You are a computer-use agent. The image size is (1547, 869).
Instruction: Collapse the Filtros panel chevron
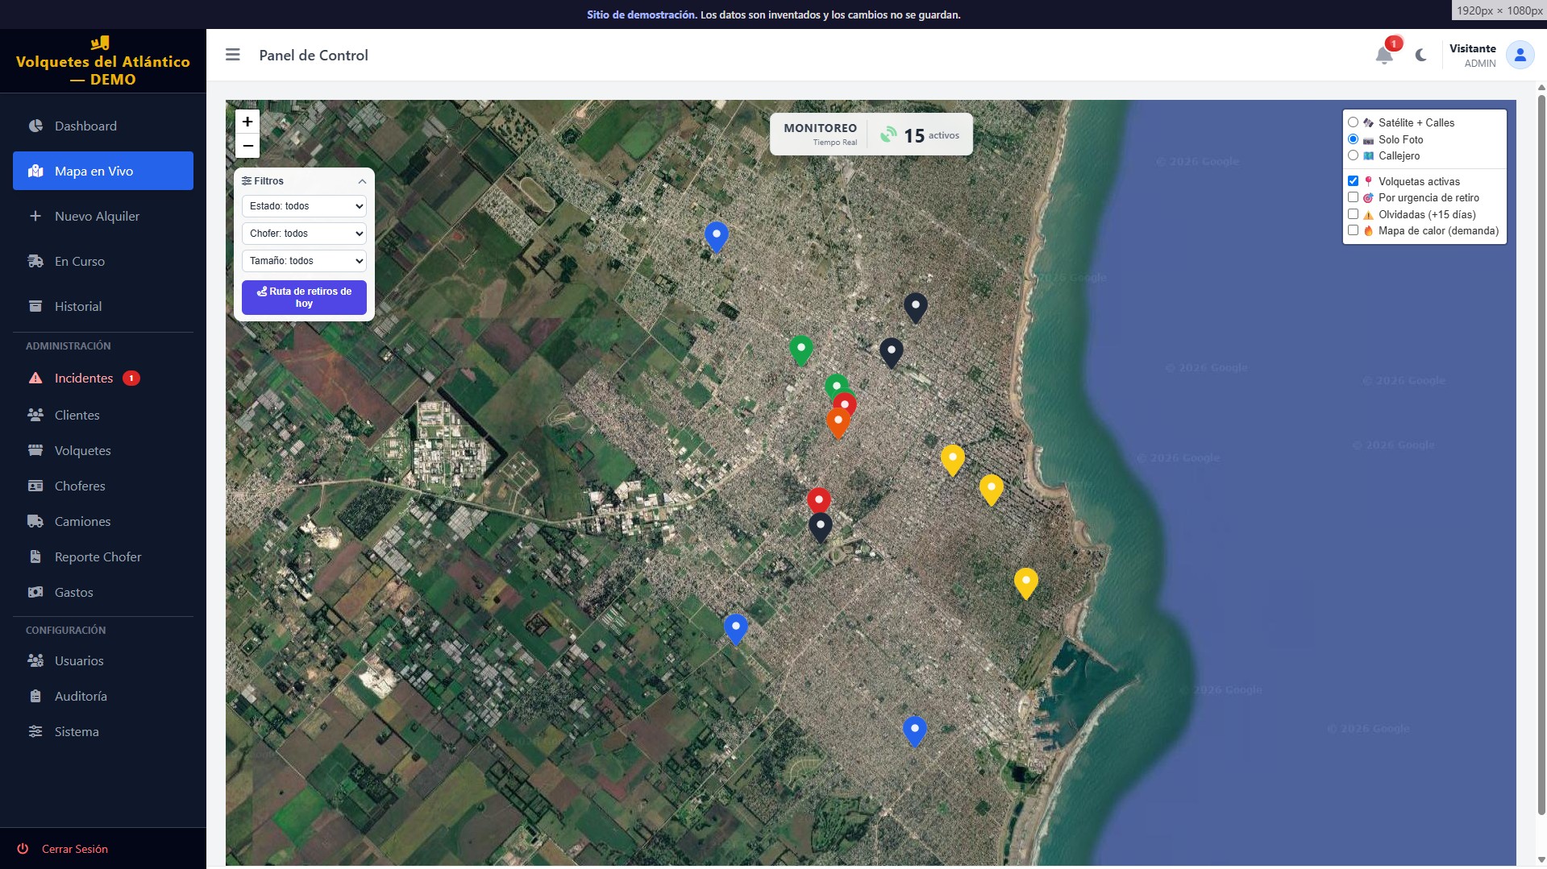362,181
